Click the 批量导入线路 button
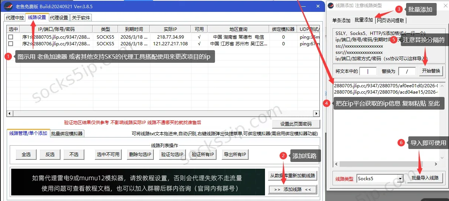Viewport: 449px width, 201px height. pos(425,178)
